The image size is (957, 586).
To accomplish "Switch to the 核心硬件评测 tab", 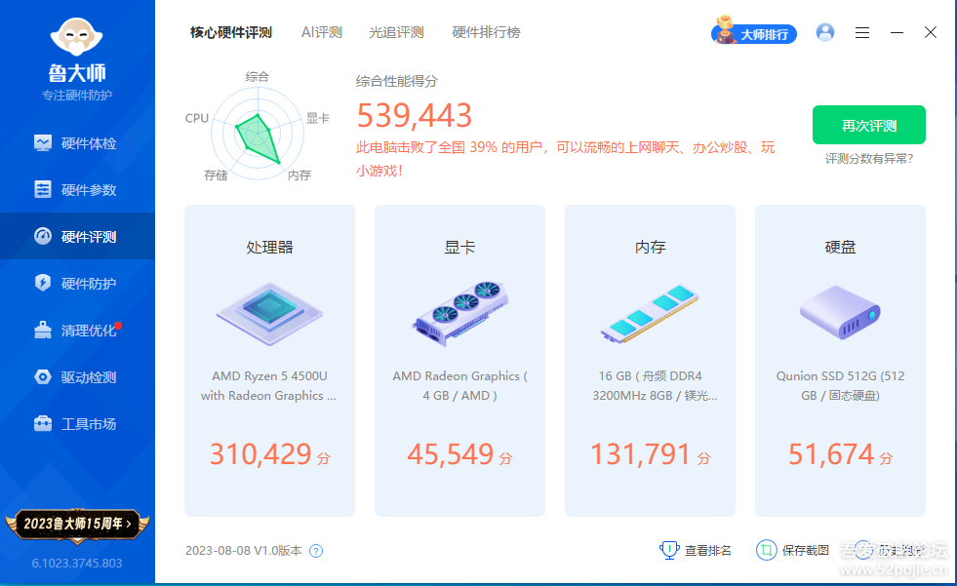I will pos(230,32).
